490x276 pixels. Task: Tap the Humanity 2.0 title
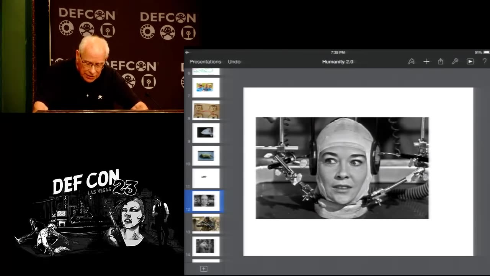tap(338, 62)
